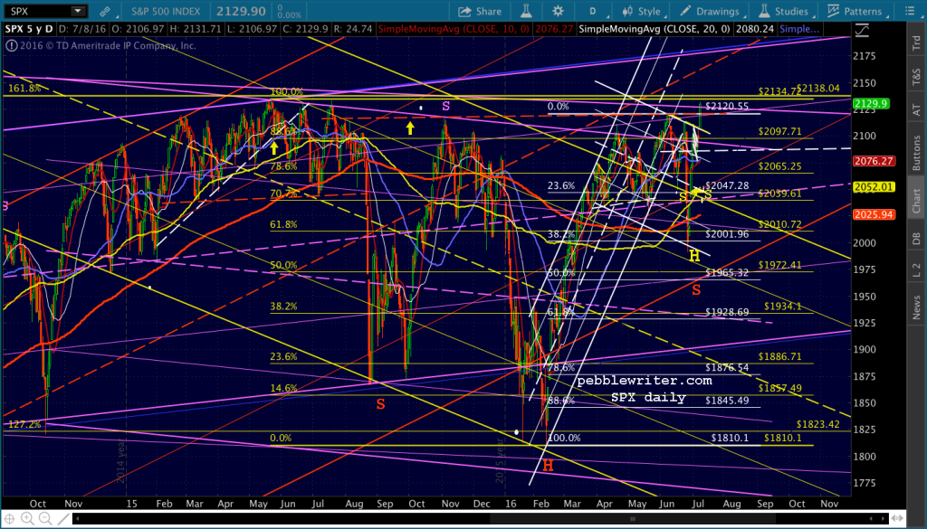Click the $2047.28 retracement label

tap(727, 185)
